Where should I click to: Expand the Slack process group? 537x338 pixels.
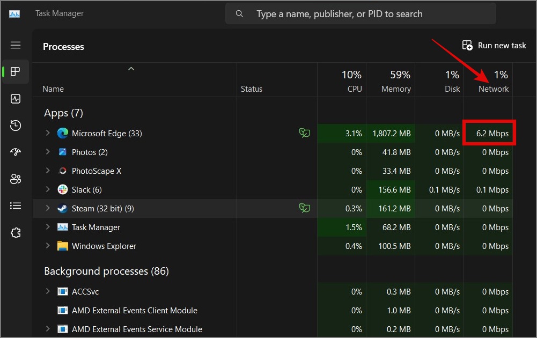coord(48,189)
